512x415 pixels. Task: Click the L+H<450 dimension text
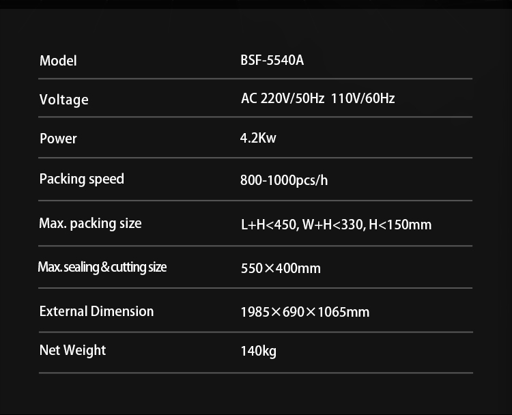[269, 225]
